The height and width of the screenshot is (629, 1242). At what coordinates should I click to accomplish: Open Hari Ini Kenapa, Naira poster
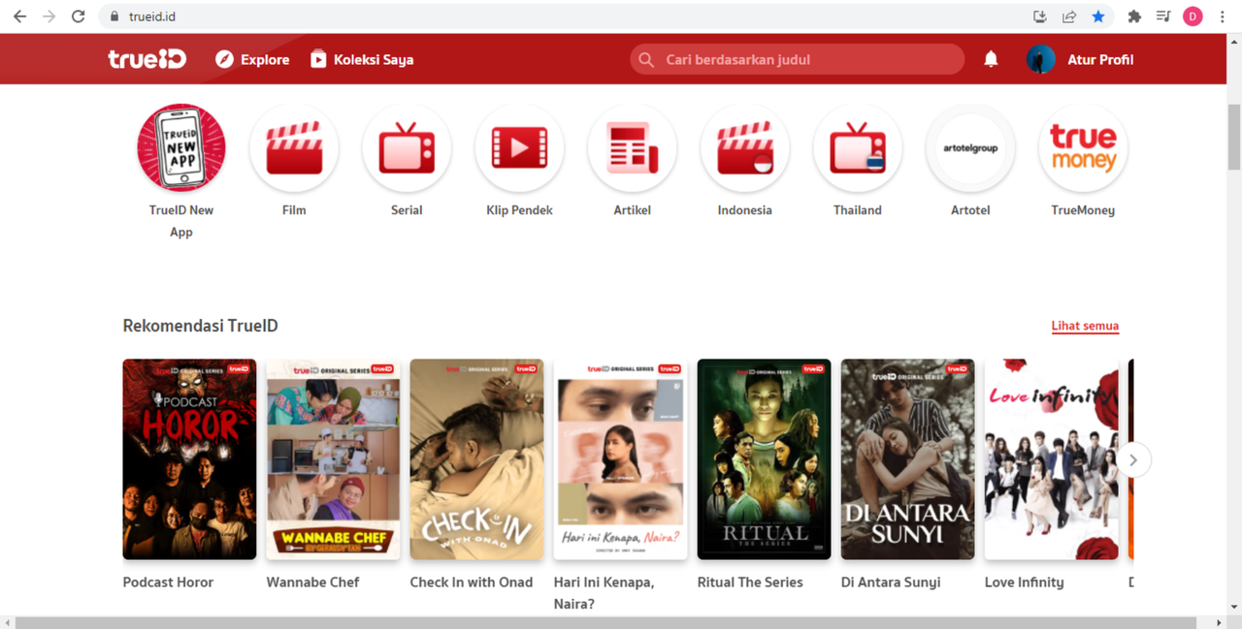620,459
